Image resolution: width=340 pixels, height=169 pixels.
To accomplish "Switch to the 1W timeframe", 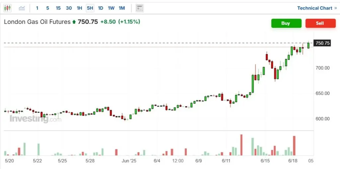I will 111,8.
